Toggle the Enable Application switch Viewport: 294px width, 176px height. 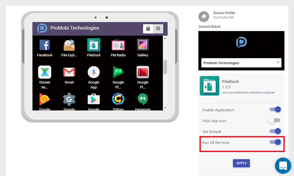pyautogui.click(x=275, y=109)
